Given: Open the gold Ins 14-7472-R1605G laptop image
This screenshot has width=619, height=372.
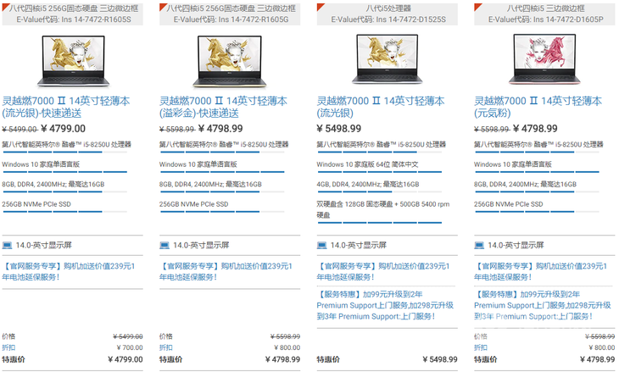Looking at the screenshot, I should pyautogui.click(x=230, y=61).
